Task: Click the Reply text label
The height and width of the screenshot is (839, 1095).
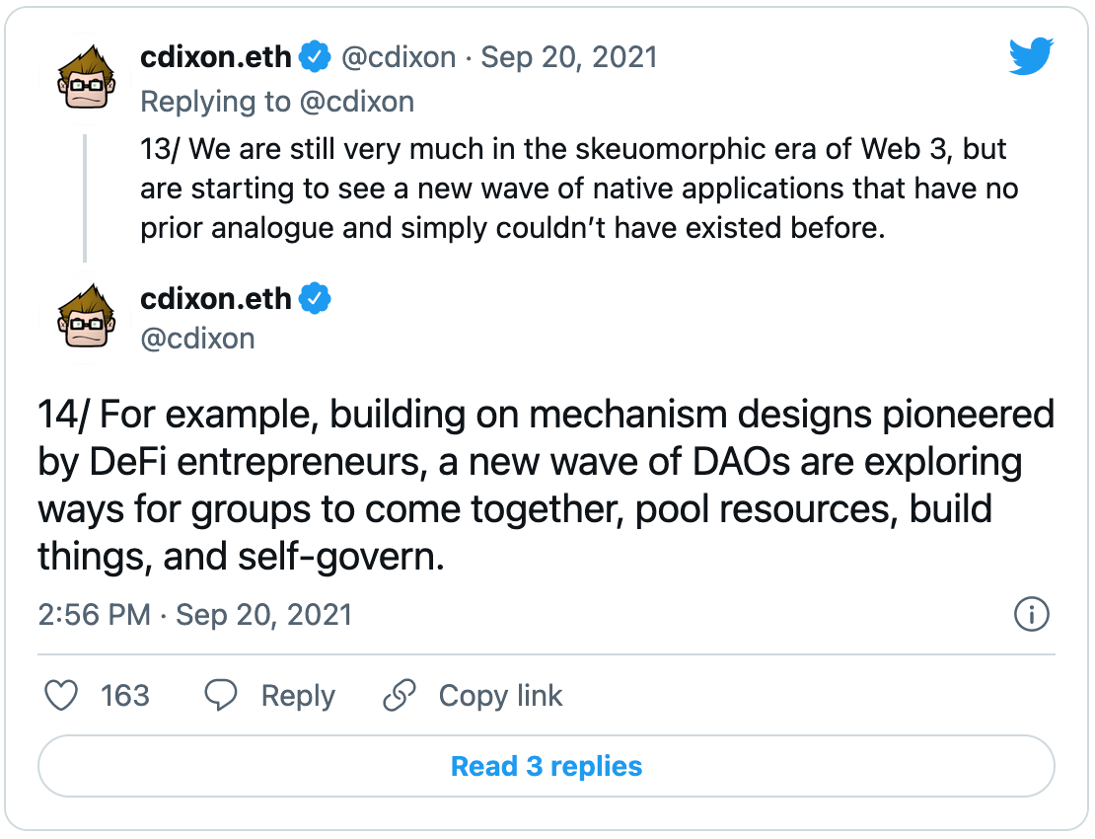Action: 298,696
